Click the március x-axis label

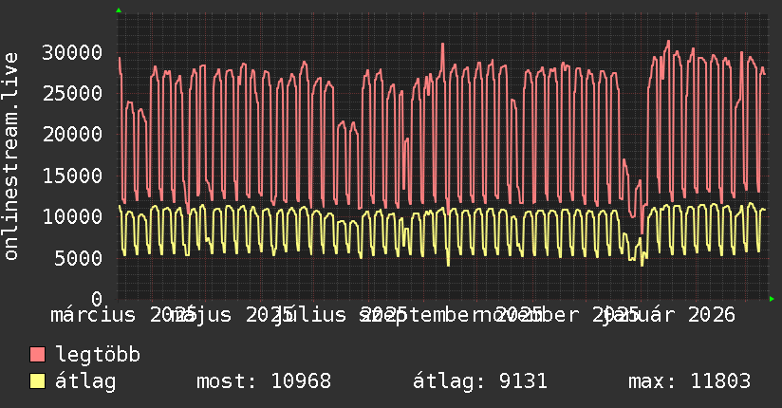click(93, 315)
